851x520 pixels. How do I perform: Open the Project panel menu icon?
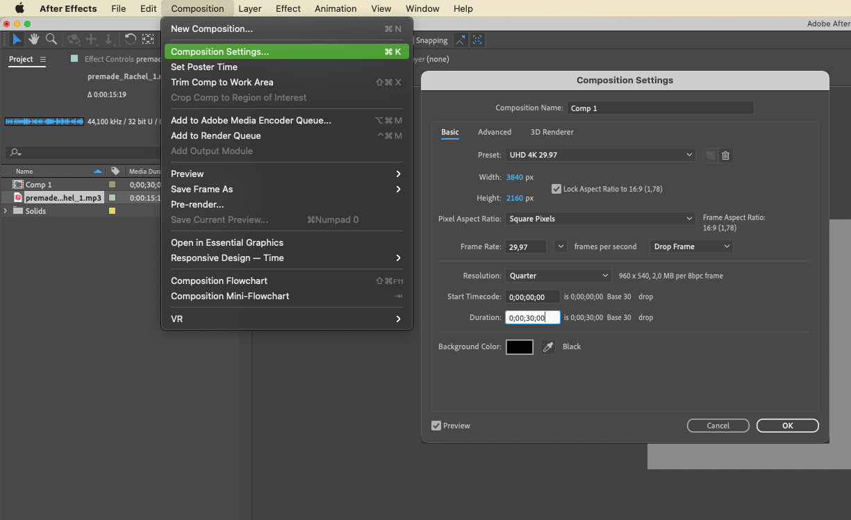pos(43,60)
